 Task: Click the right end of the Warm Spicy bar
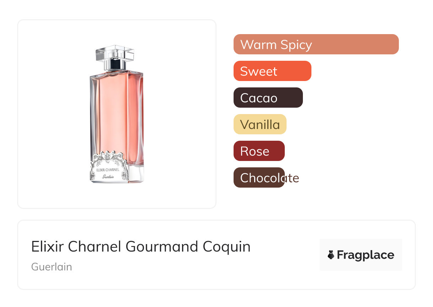(394, 44)
